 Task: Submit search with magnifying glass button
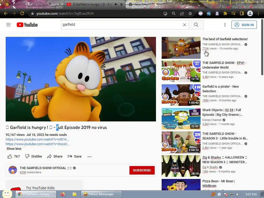point(196,25)
